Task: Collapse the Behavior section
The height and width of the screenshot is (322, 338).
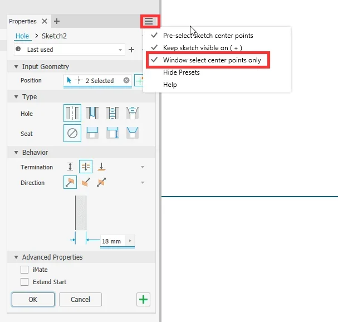Action: [16, 153]
